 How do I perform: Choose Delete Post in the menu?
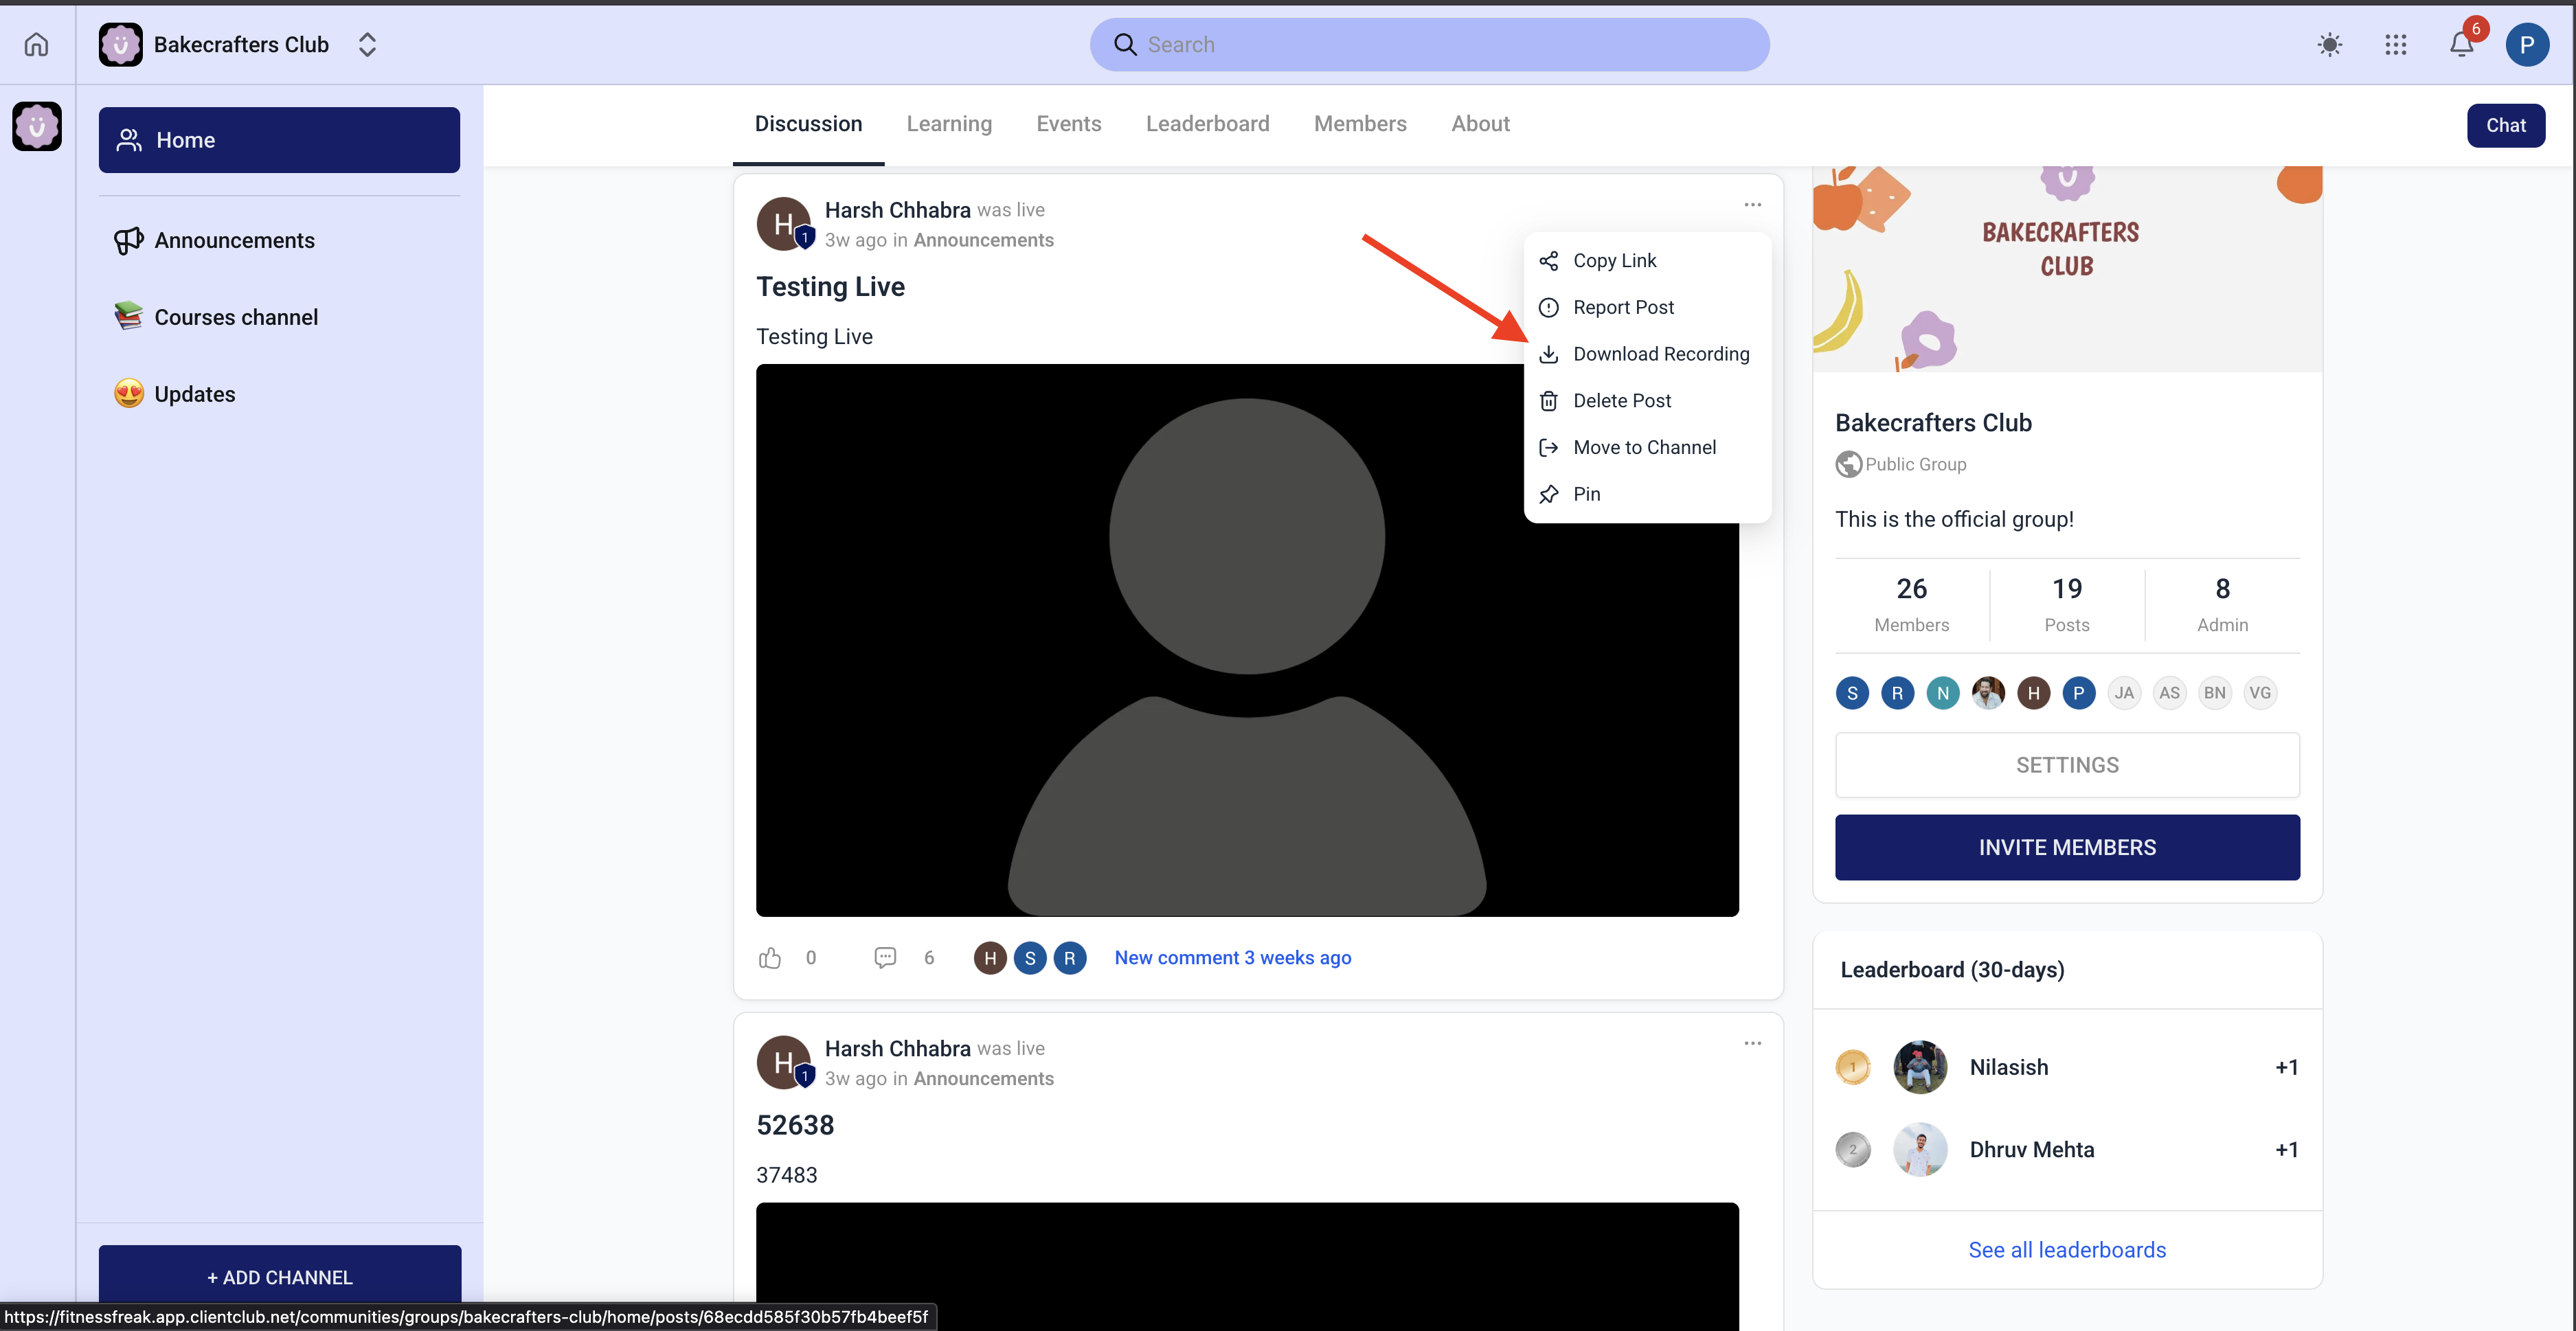pos(1621,401)
